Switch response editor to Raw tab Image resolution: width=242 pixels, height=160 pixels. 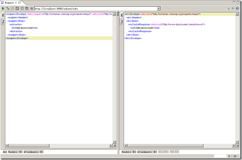[x=122, y=21]
